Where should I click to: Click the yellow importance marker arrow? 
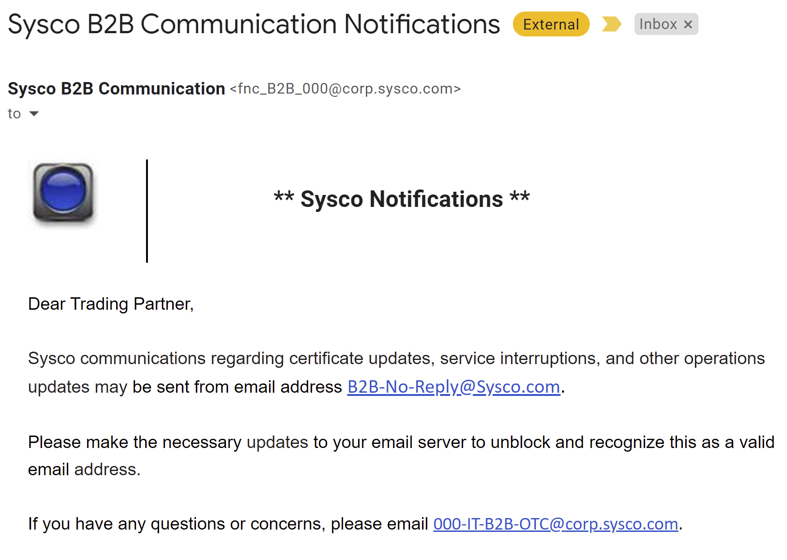tap(611, 24)
